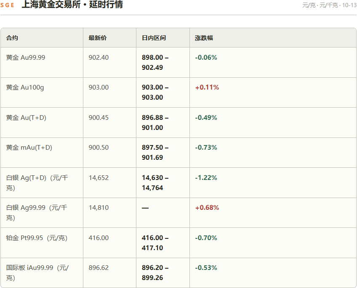Click the range 897.50 – 901.69
This screenshot has height=288, width=357.
click(x=155, y=153)
